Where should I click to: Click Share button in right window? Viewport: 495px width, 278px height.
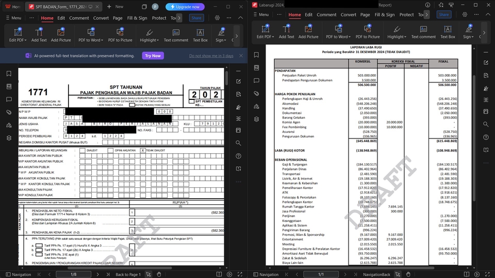[x=444, y=14]
